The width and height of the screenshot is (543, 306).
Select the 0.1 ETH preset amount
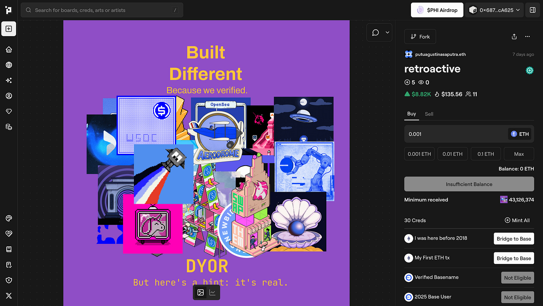click(486, 154)
